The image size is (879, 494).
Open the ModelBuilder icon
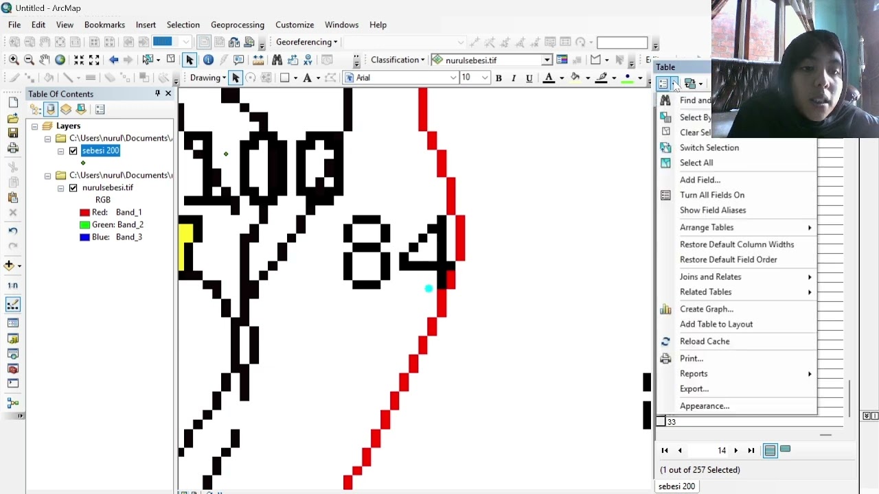pos(13,403)
